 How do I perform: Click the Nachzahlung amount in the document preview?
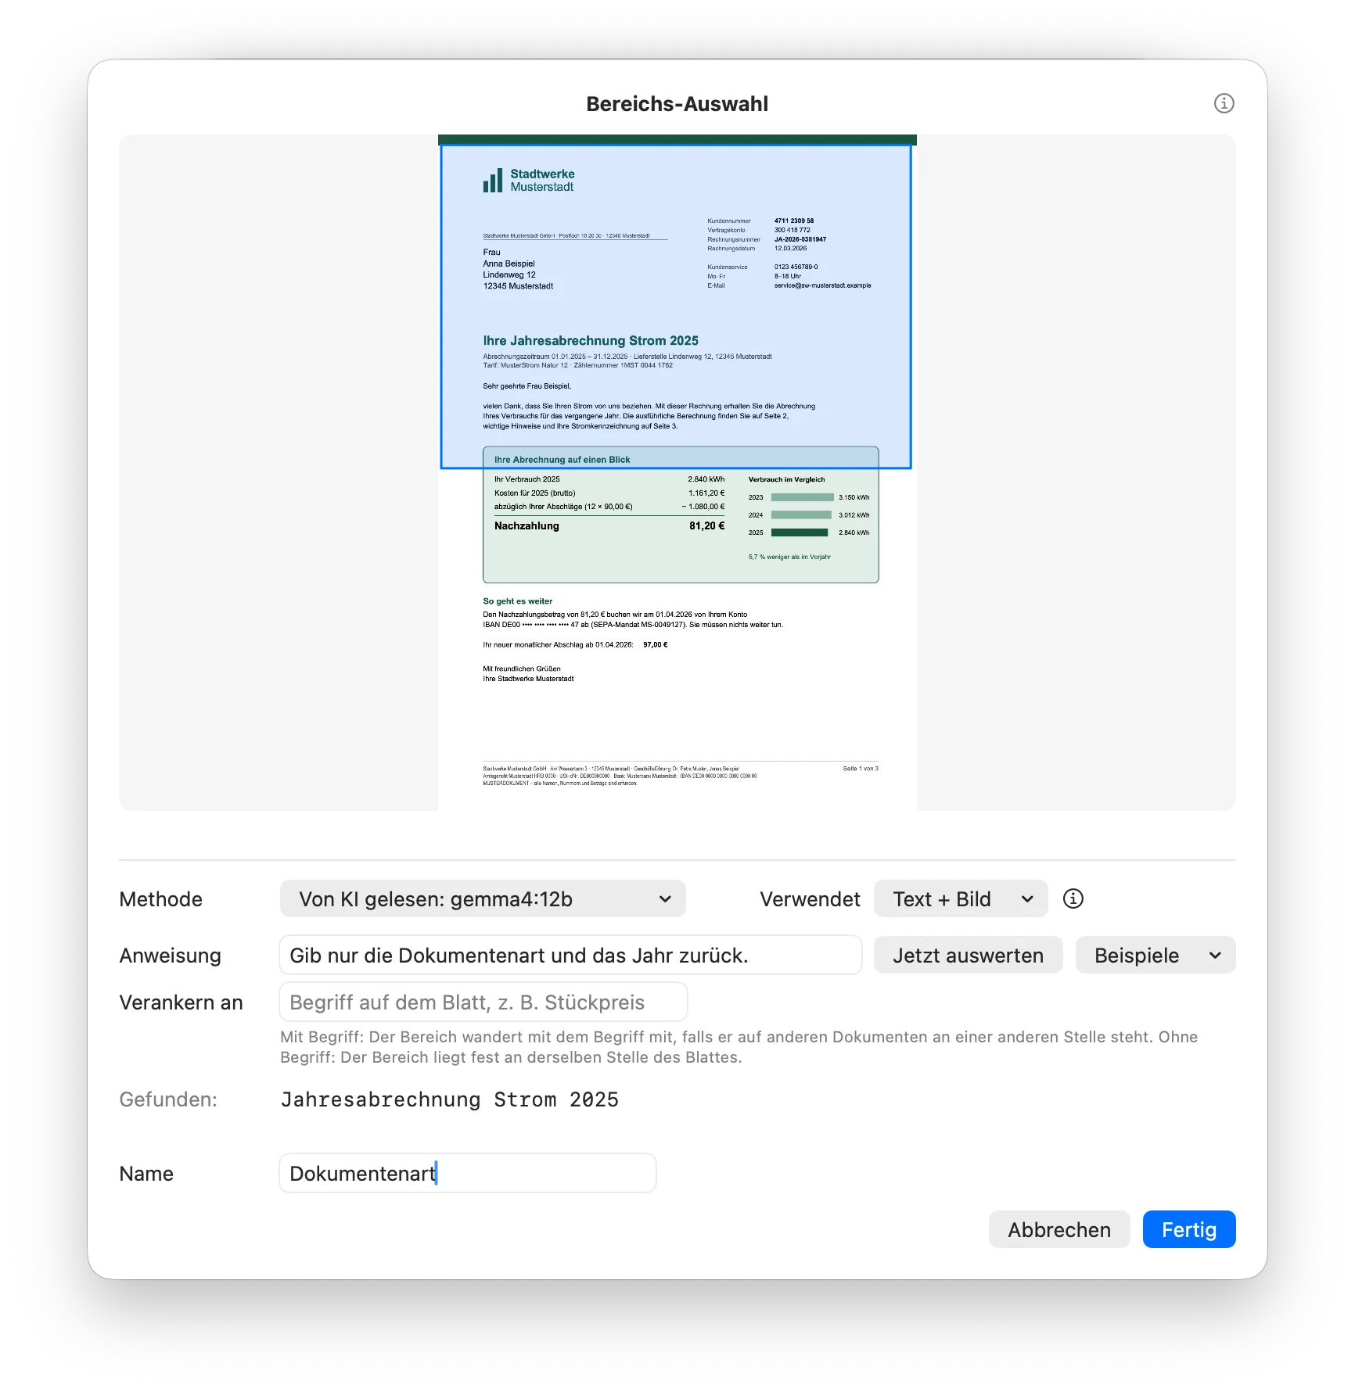point(706,525)
